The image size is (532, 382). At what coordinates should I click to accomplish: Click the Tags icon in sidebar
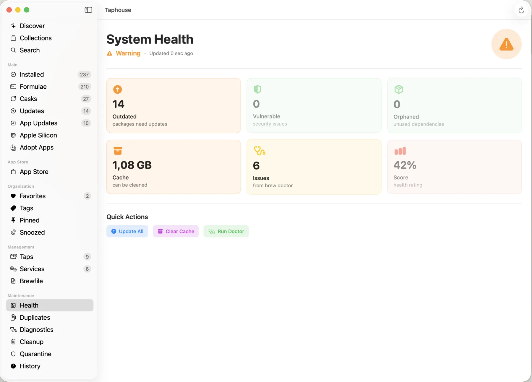13,208
